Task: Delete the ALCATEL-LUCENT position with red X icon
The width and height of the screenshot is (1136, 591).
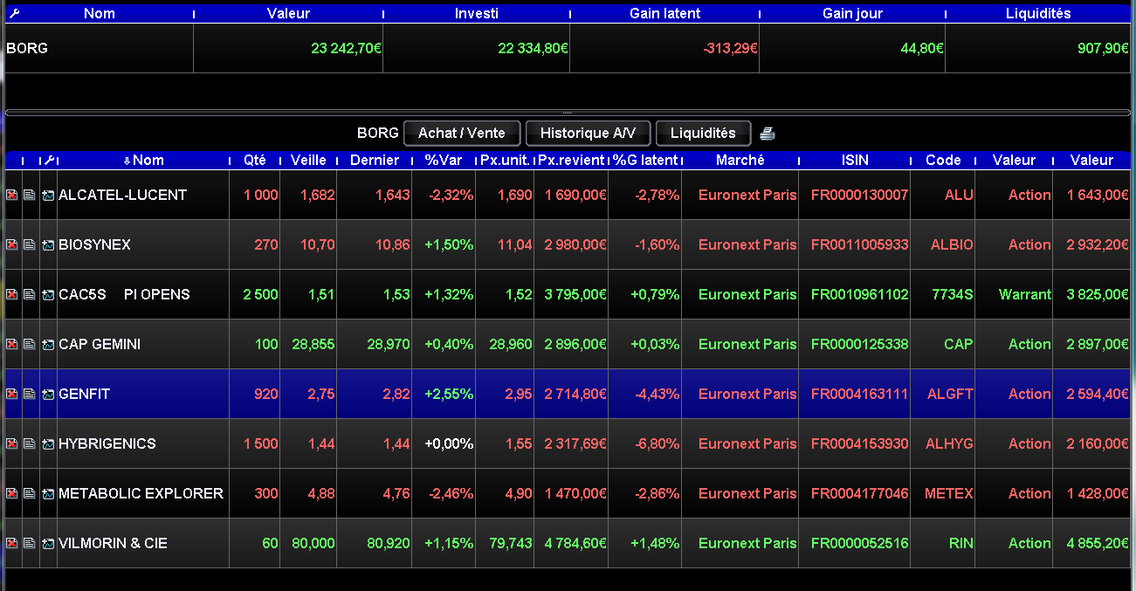Action: [12, 196]
